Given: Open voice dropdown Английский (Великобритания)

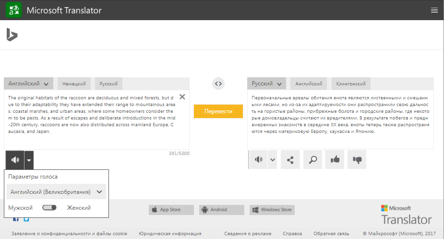Looking at the screenshot, I should click(x=56, y=191).
